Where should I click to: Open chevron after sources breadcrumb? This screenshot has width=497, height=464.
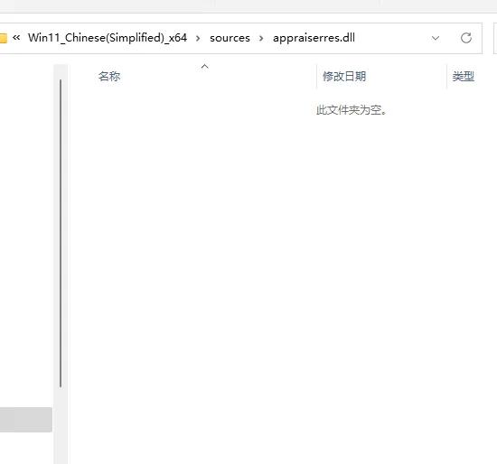(261, 38)
